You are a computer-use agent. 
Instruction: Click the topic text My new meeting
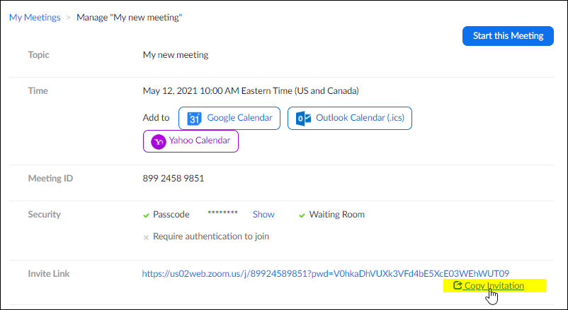[176, 55]
